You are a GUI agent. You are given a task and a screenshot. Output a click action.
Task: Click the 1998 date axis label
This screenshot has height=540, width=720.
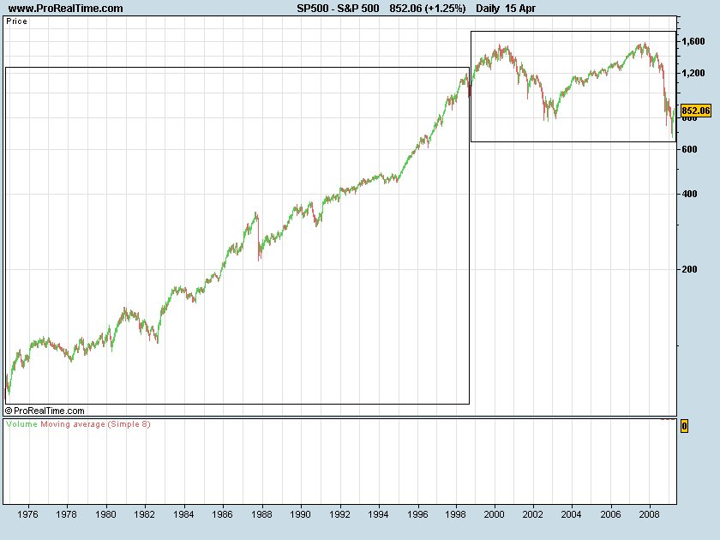pos(455,513)
